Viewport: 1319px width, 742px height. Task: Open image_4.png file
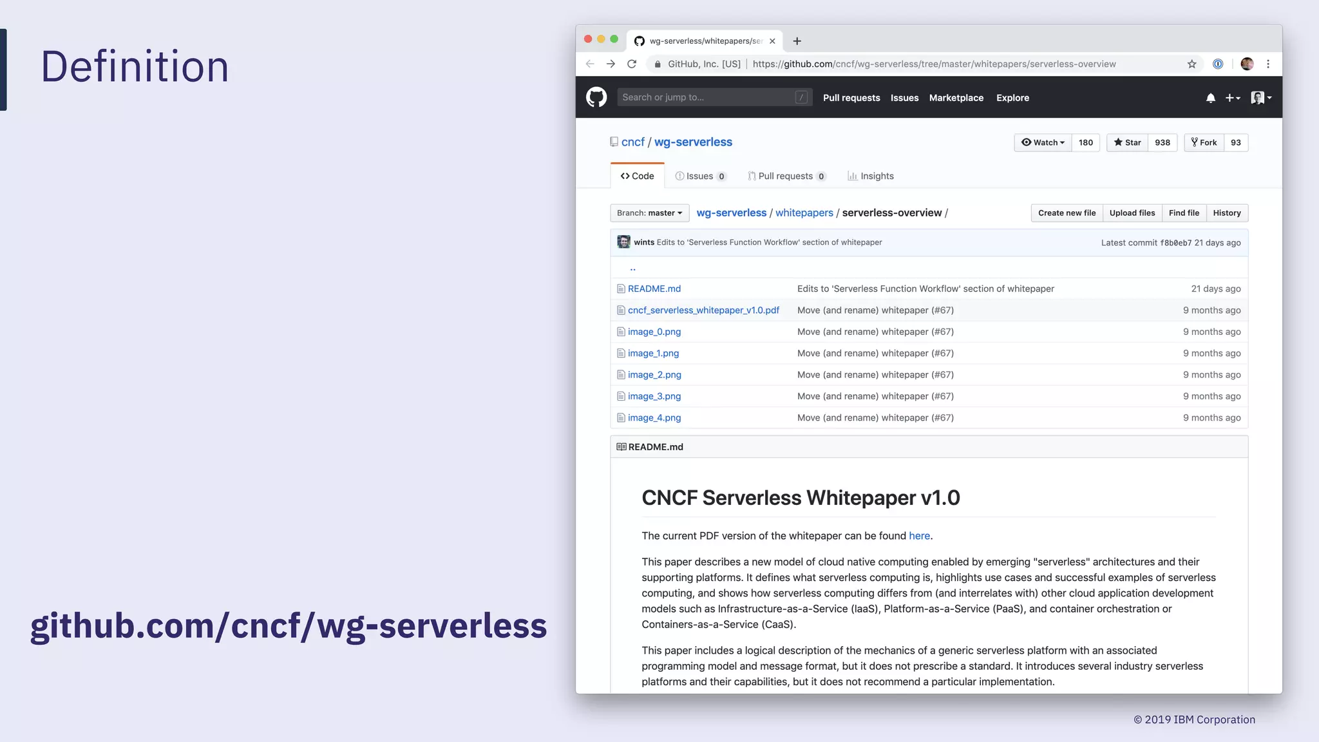[x=654, y=417]
